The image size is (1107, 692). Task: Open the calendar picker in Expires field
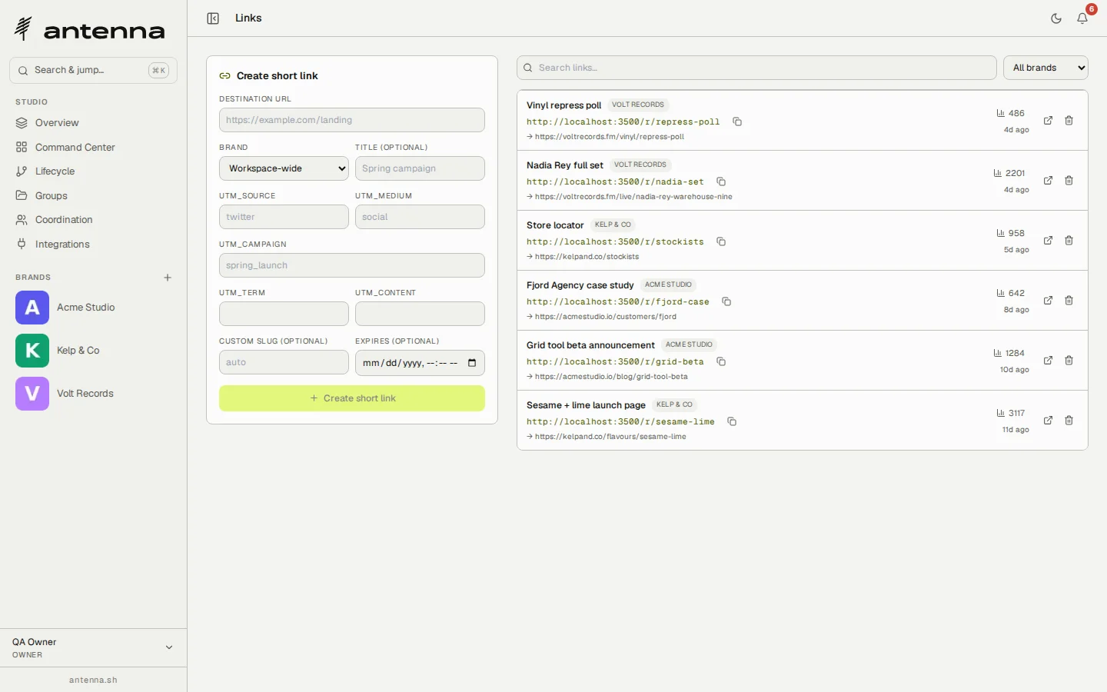(x=472, y=363)
